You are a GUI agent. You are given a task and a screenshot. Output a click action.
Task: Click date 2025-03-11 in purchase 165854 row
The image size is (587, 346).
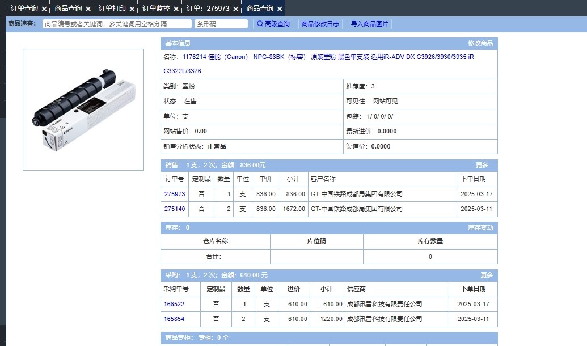473,319
